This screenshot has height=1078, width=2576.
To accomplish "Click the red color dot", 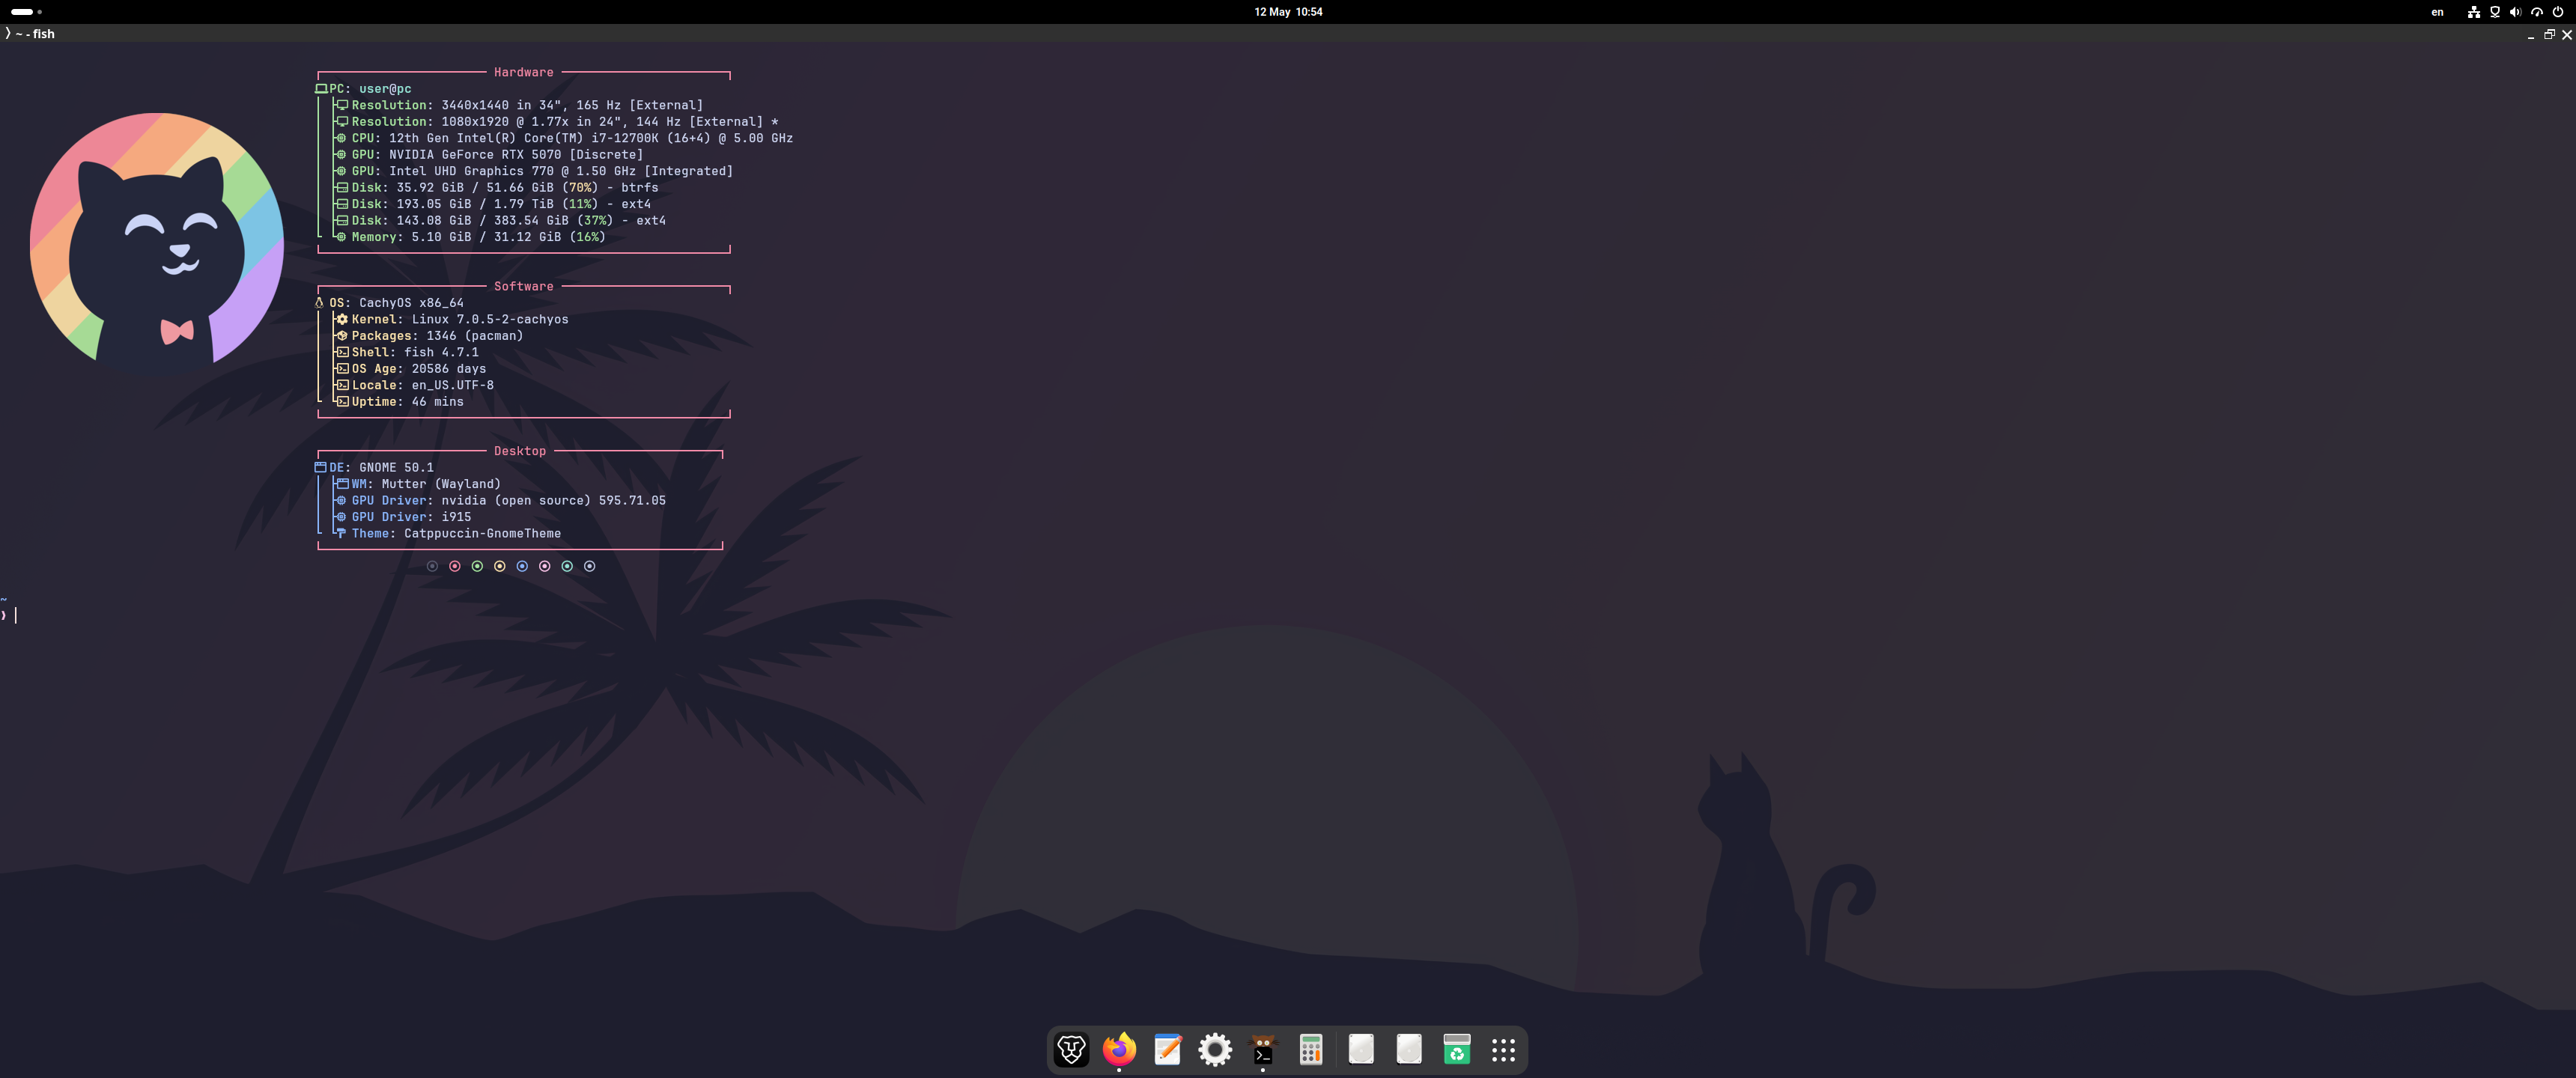I will pyautogui.click(x=455, y=566).
